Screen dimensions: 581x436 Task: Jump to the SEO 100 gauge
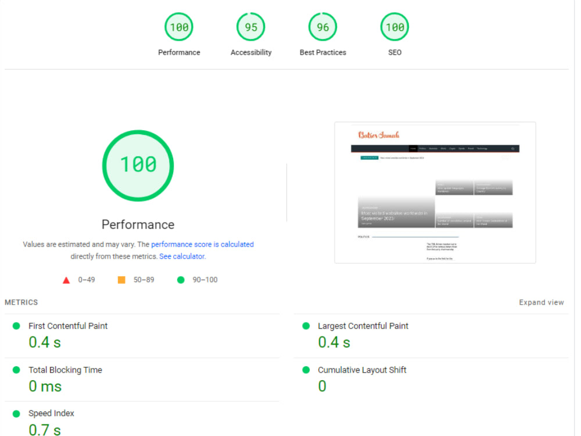(394, 27)
